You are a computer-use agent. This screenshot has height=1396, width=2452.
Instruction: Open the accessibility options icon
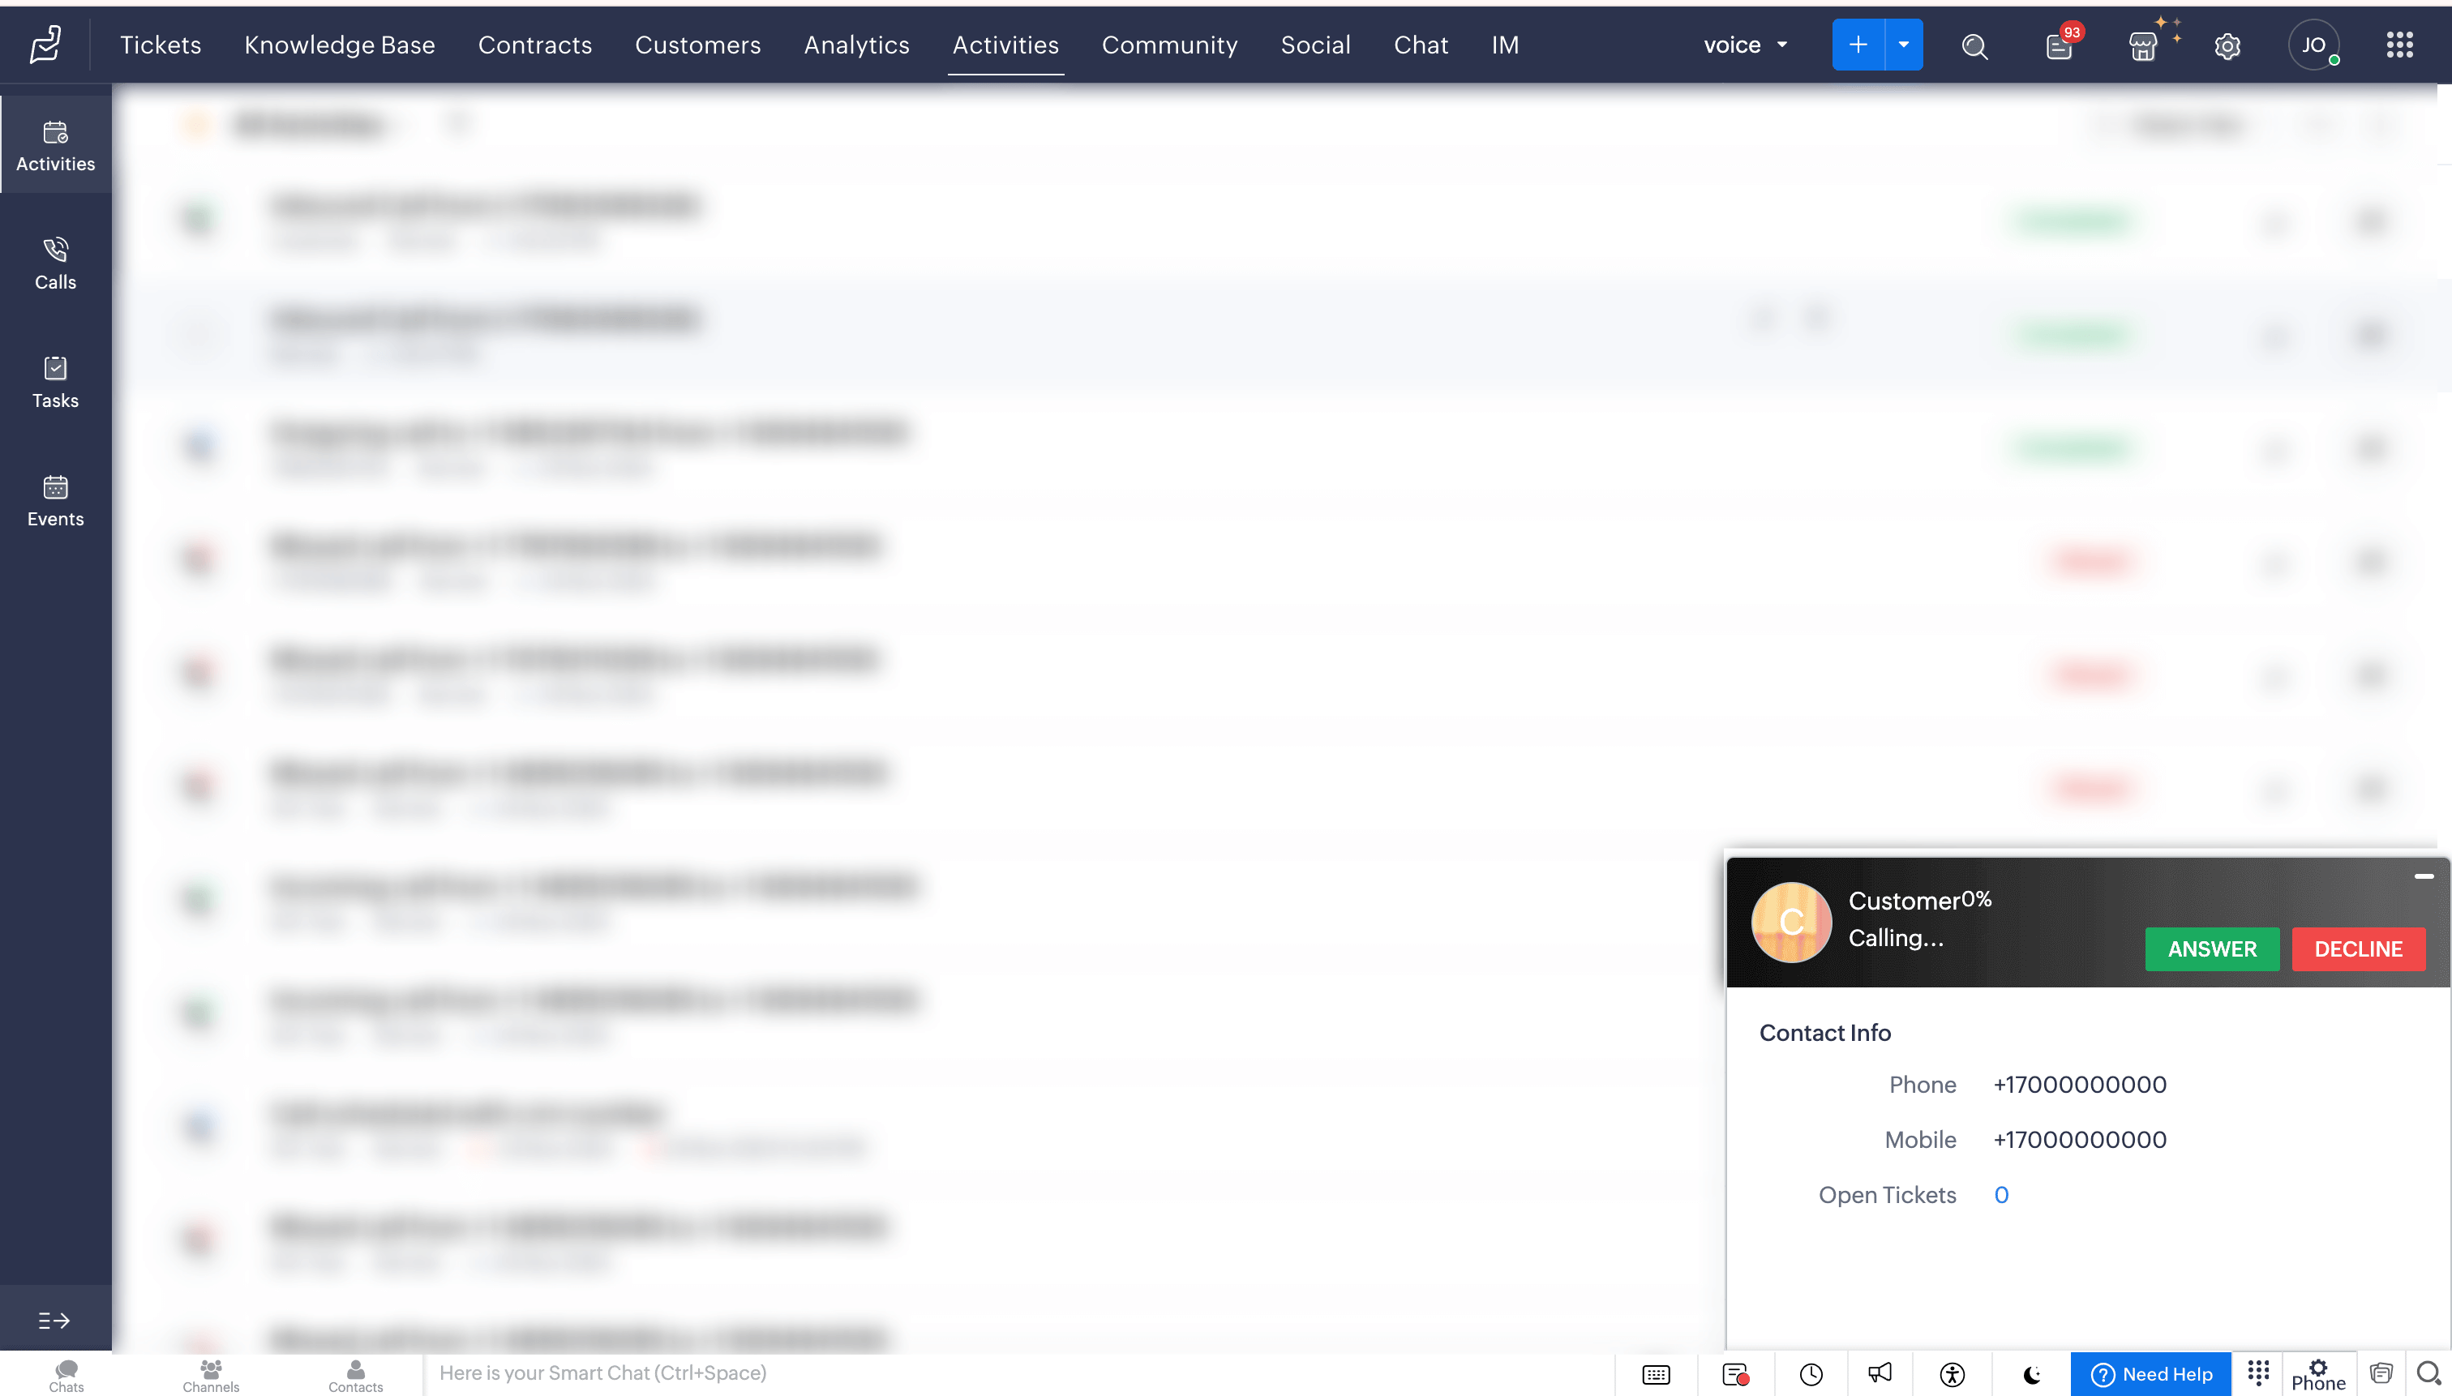coord(1952,1373)
